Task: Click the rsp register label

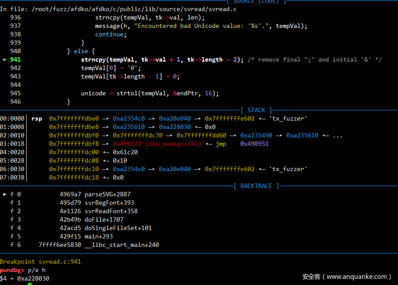Action: (37, 118)
